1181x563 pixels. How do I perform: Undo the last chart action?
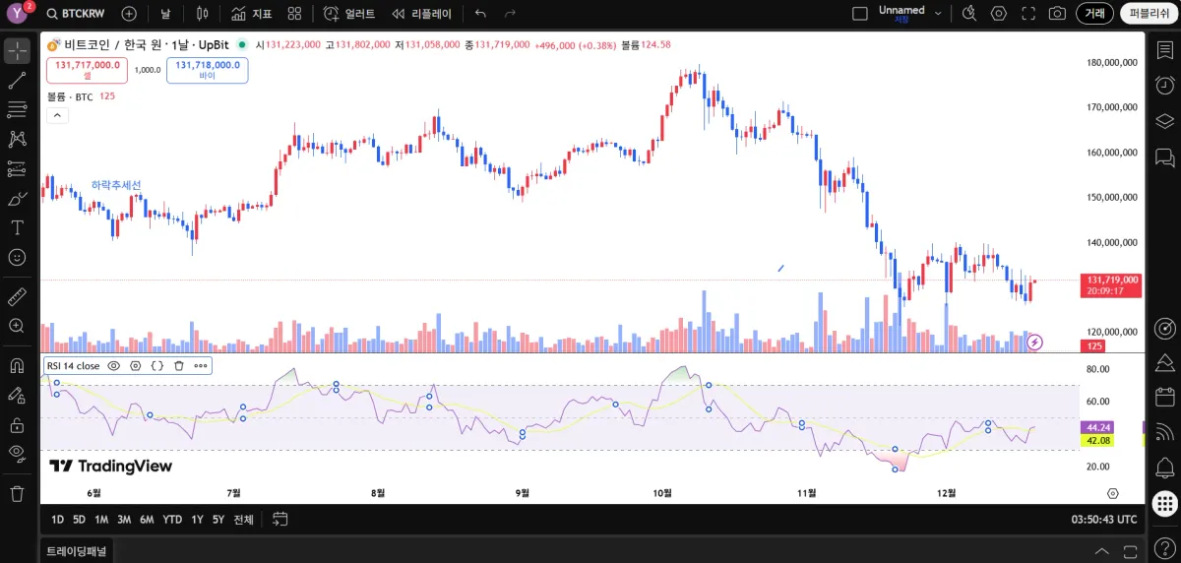(480, 14)
